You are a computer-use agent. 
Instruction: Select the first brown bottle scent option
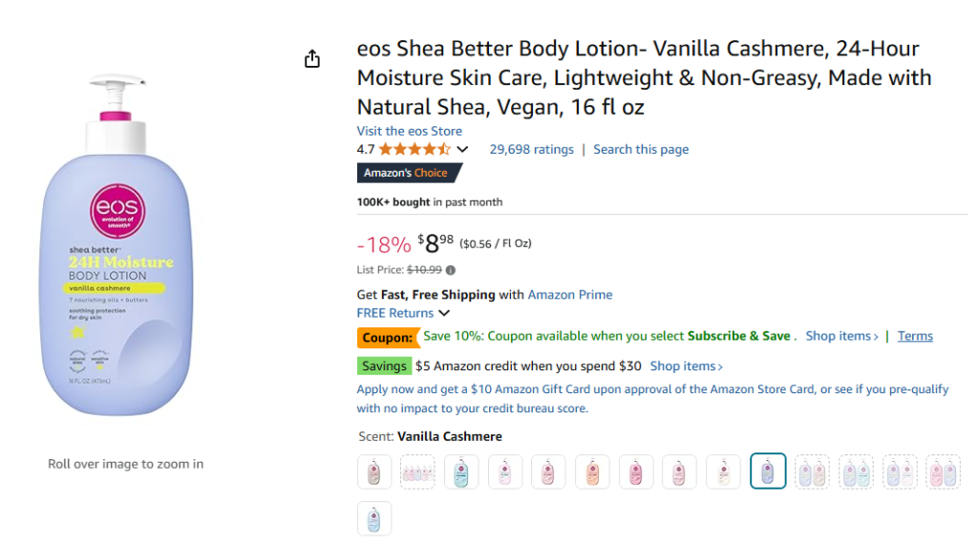click(x=374, y=472)
